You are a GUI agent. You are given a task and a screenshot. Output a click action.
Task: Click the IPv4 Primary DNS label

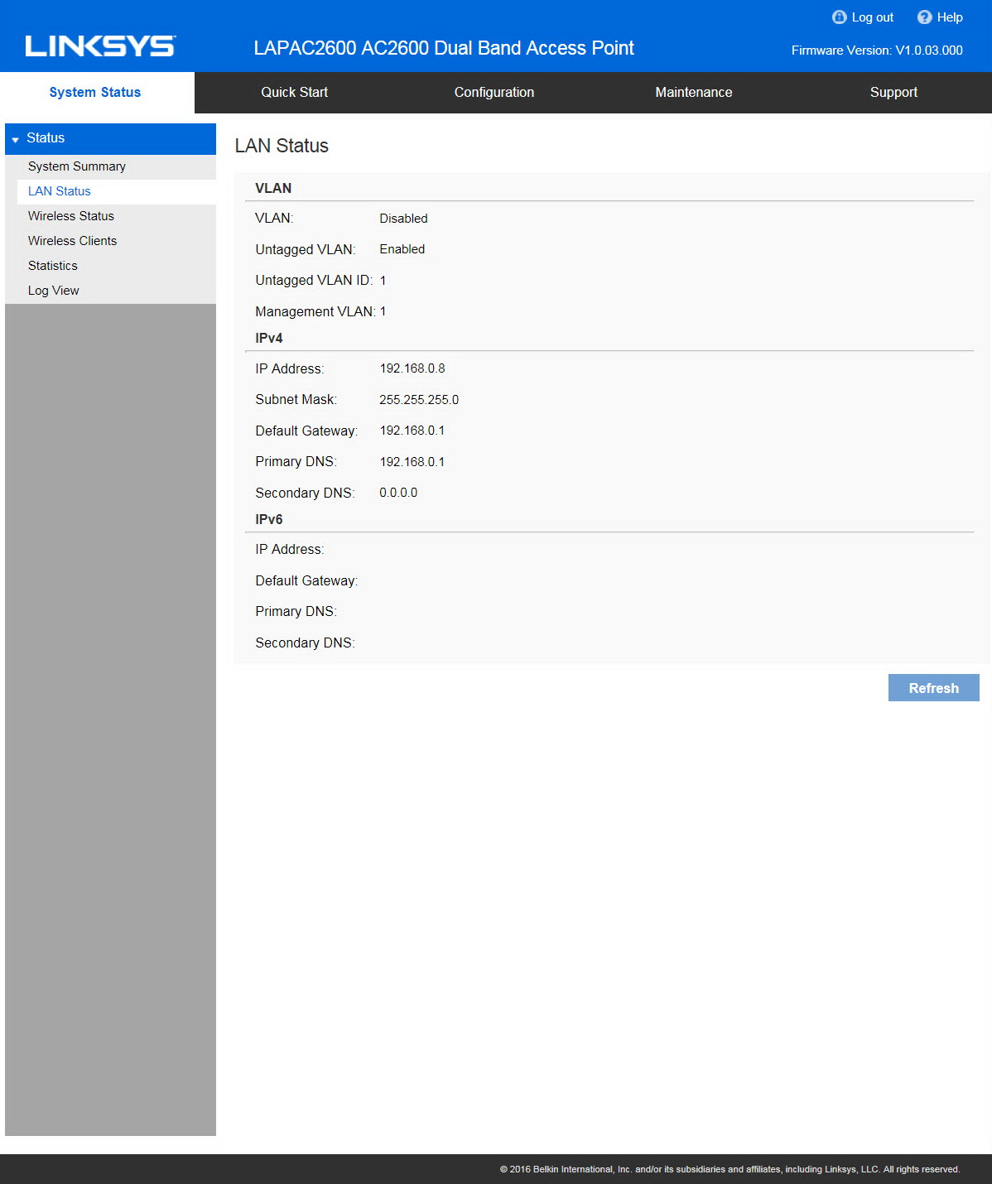coord(296,462)
